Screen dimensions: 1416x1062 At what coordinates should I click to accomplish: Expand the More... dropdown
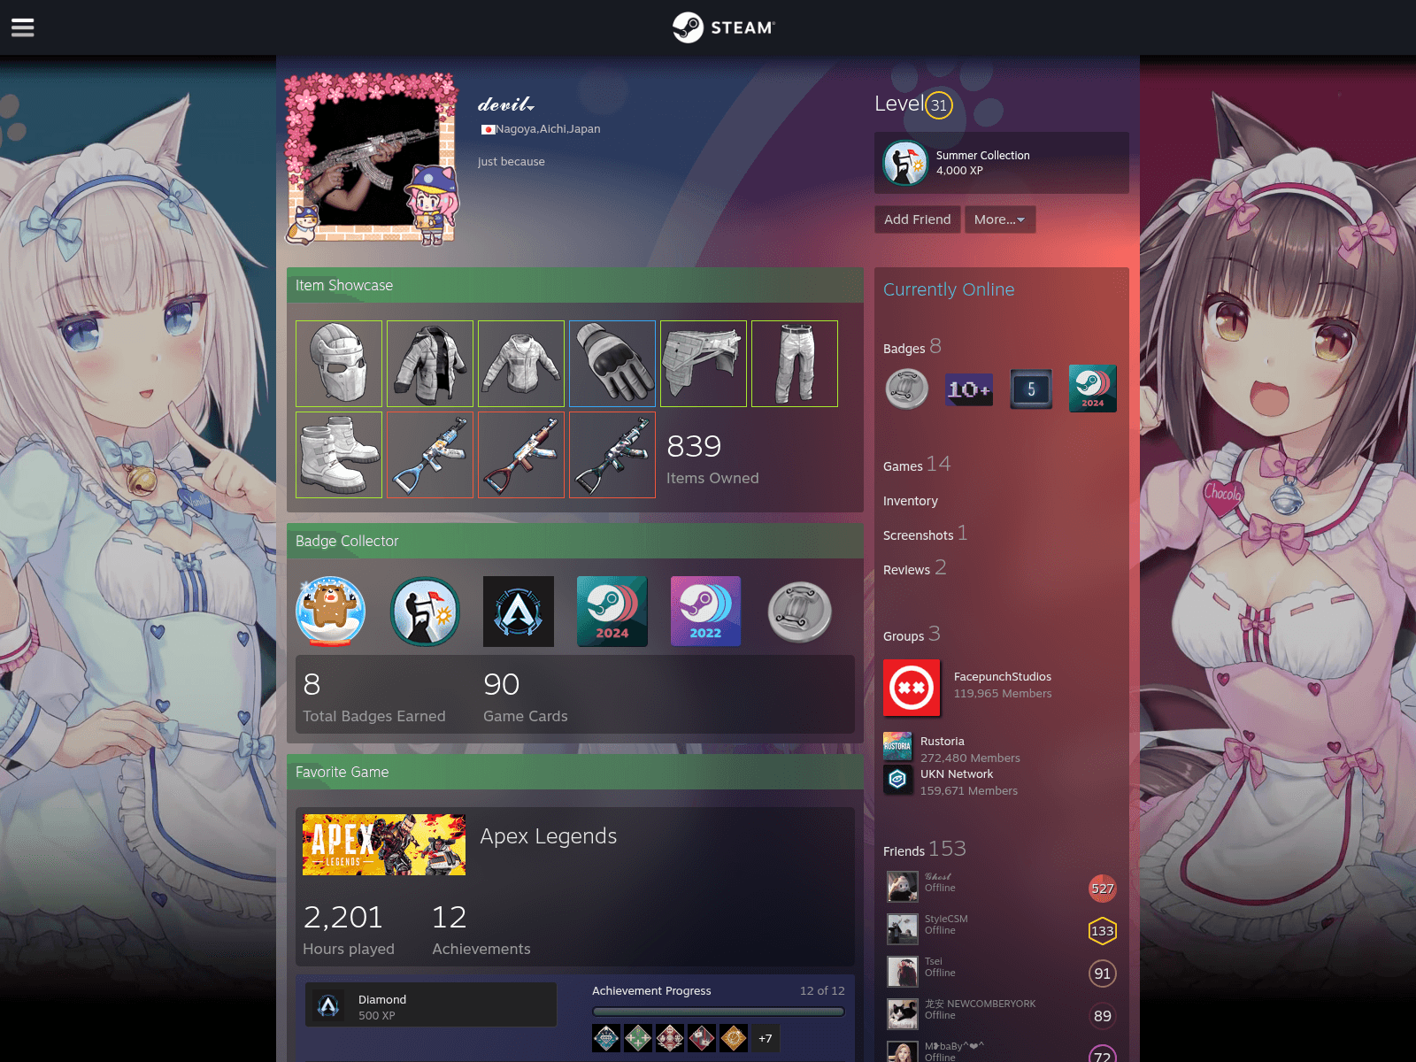coord(999,219)
